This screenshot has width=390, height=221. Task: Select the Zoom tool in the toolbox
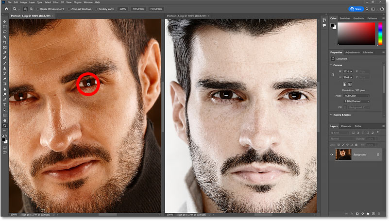(5, 126)
